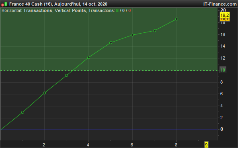Click the date 14 oct. 2020 in title
Screen dimensions: 238x148
(95, 4)
